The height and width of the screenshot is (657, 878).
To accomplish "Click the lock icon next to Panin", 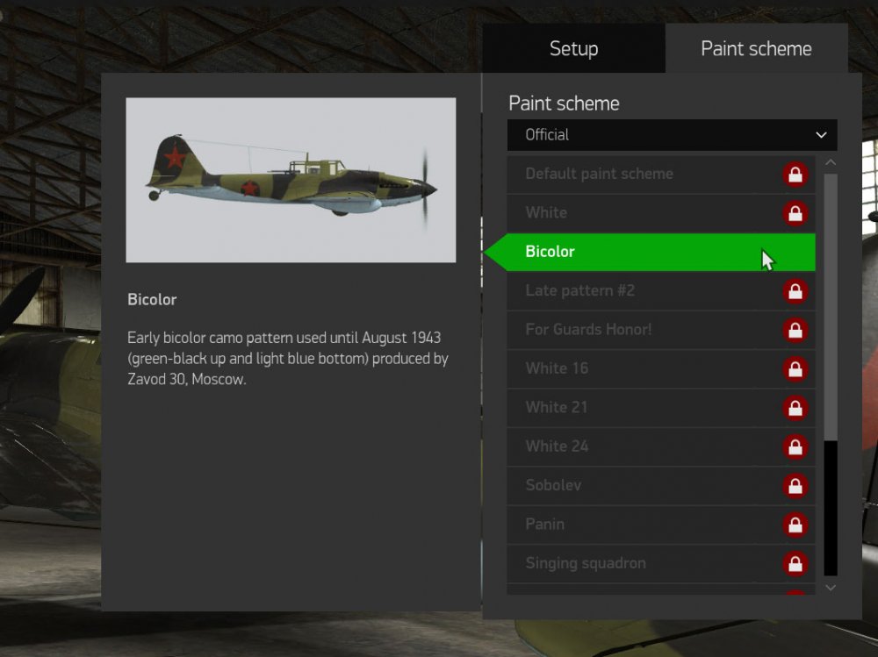I will [795, 525].
